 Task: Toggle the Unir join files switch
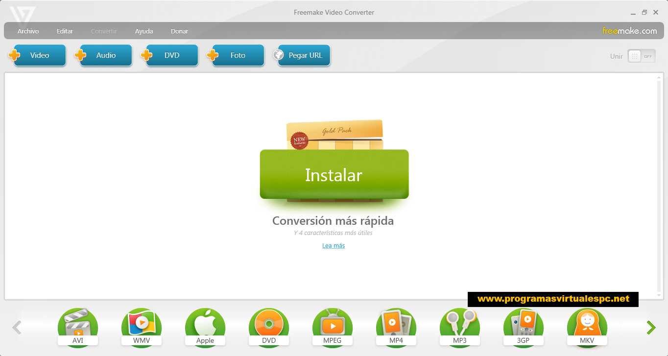(642, 56)
